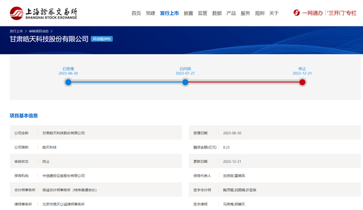Click the red swirl icon beside 一网通办
The width and height of the screenshot is (363, 210).
click(x=297, y=13)
